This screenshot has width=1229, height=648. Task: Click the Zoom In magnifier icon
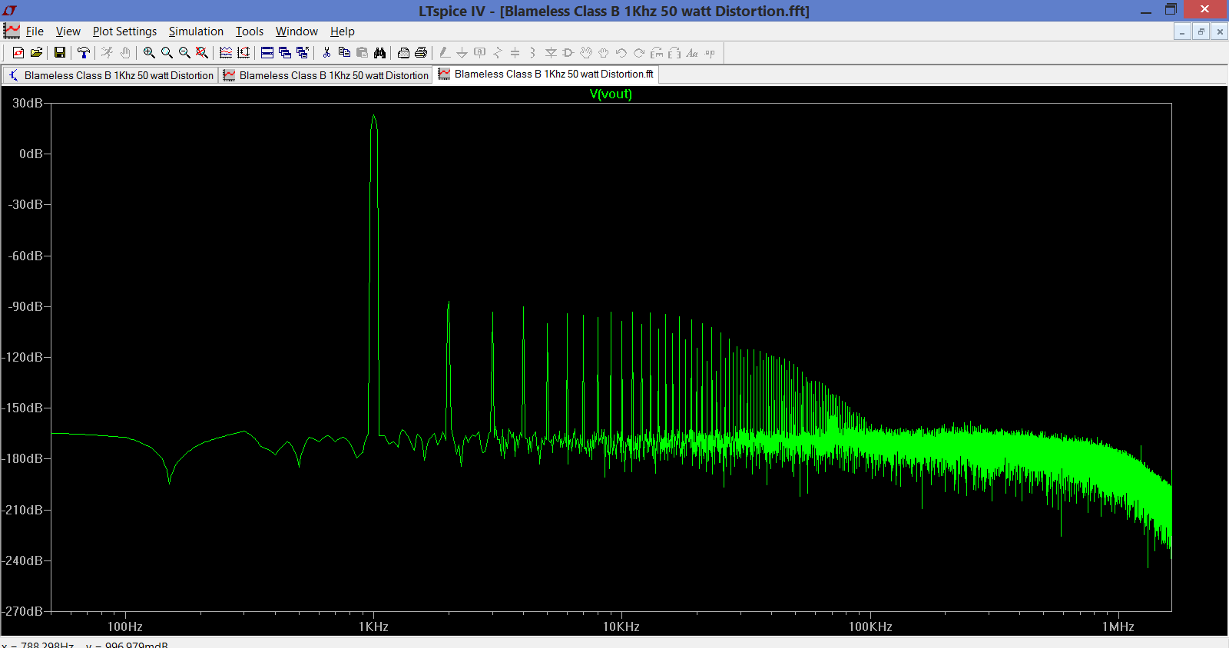(x=149, y=53)
